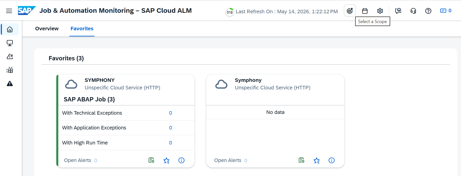Click With High Run Time count 0
The image size is (461, 176).
(x=170, y=143)
